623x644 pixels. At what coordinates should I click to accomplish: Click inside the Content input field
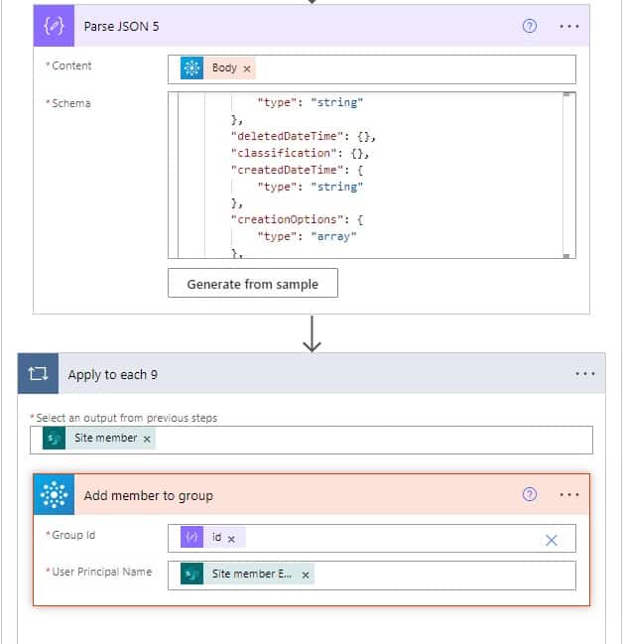(372, 69)
